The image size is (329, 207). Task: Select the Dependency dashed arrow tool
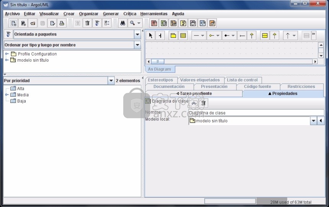click(288, 36)
